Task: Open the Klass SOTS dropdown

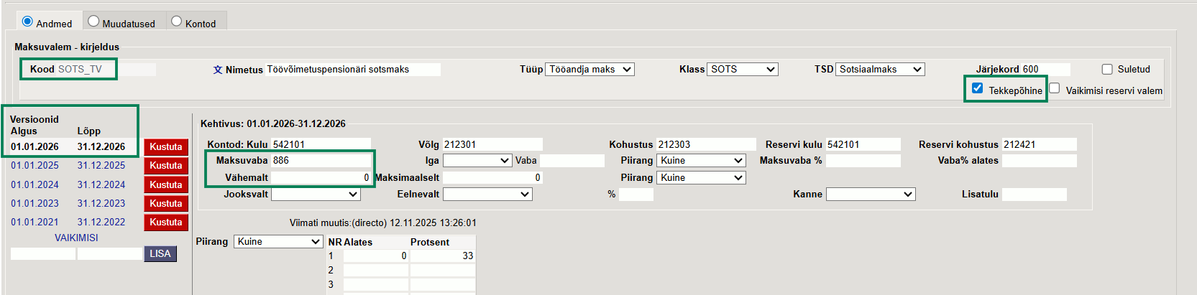Action: coord(743,70)
